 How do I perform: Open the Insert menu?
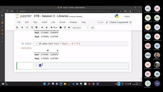click(x=44, y=22)
